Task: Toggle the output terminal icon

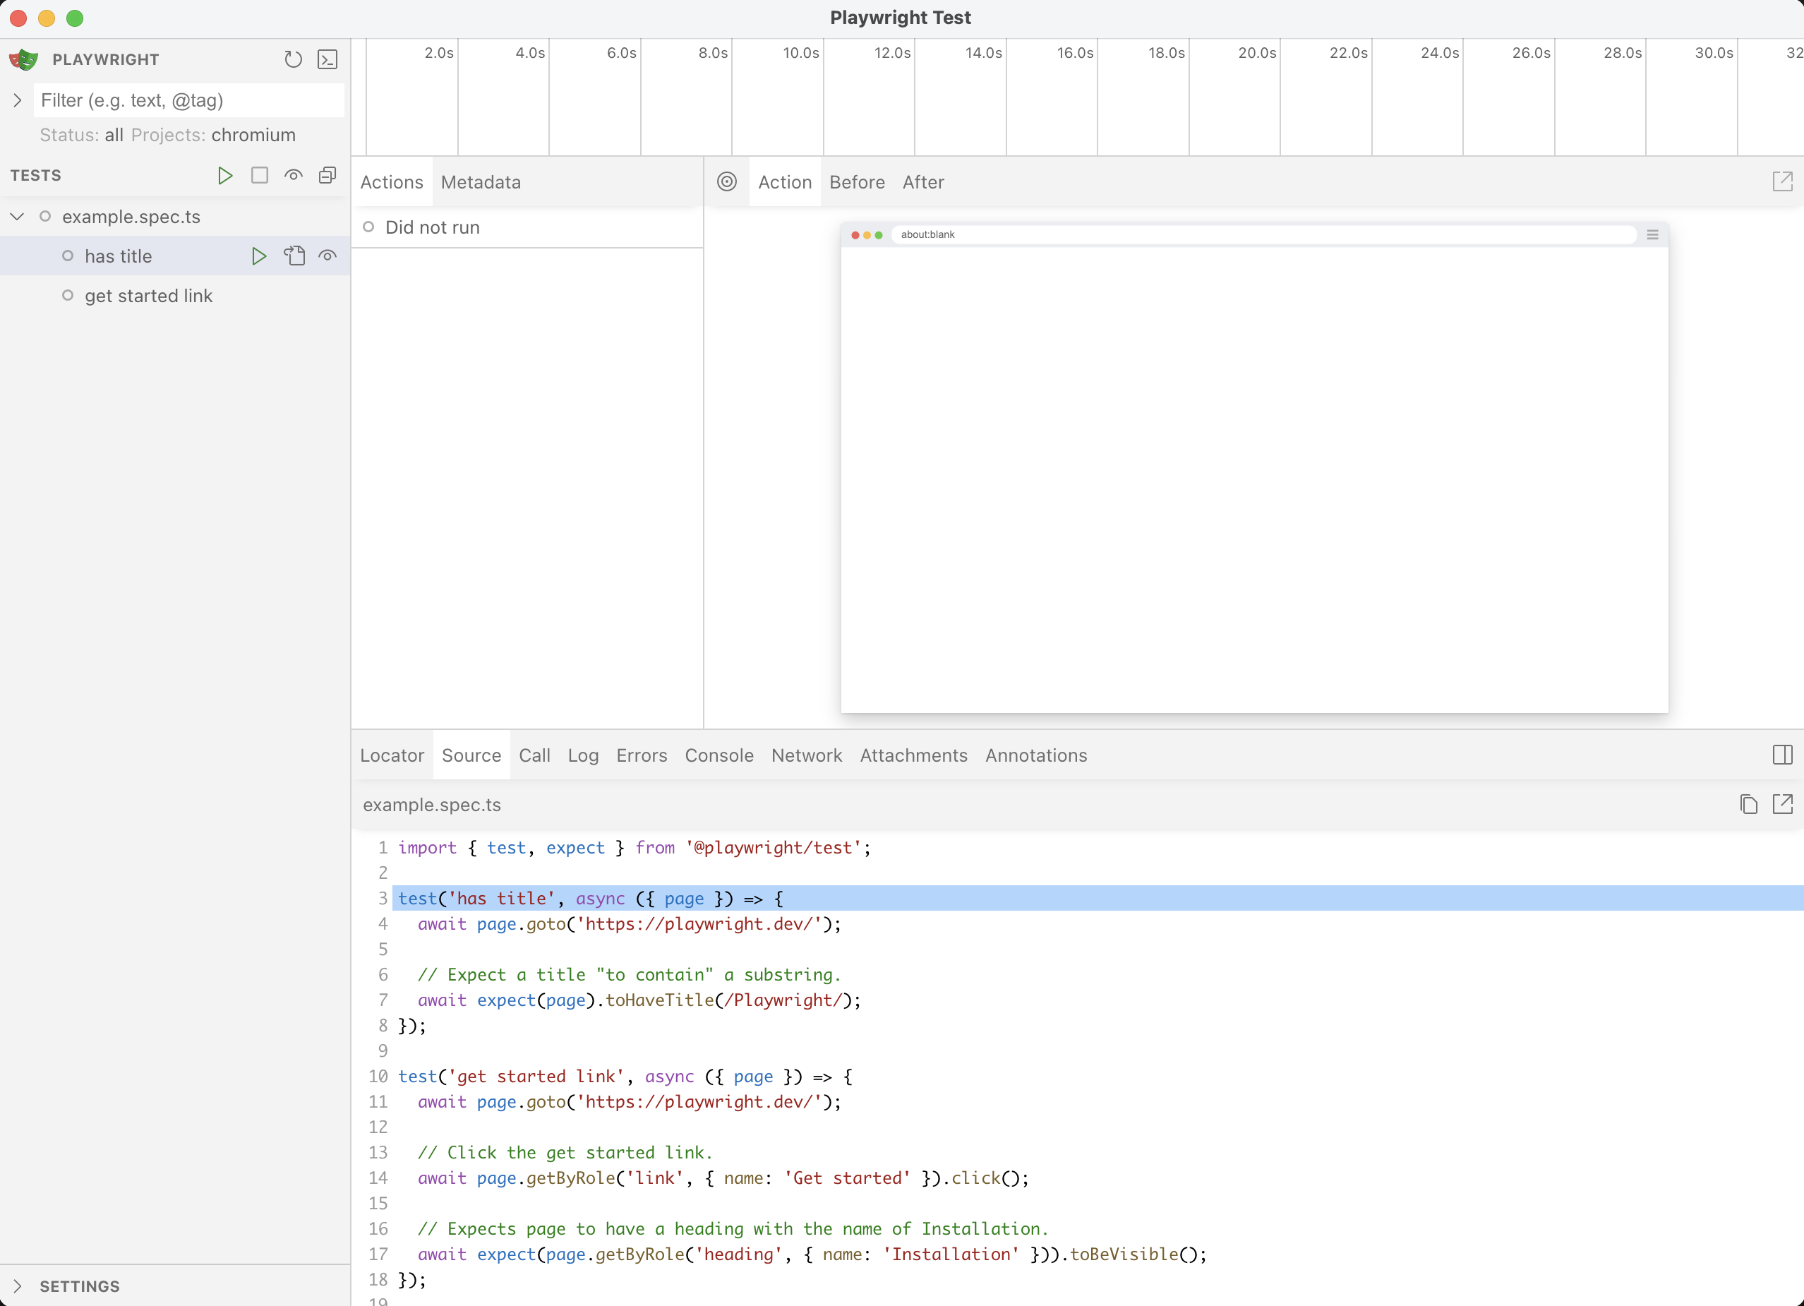Action: click(327, 60)
